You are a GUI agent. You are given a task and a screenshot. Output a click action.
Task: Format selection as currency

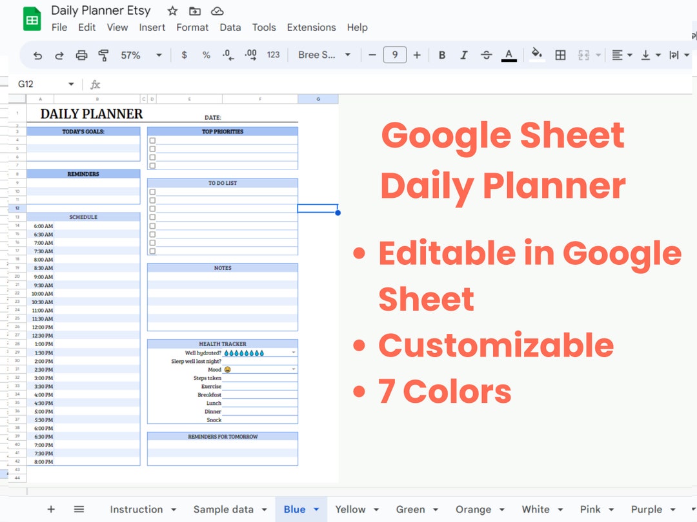click(184, 55)
